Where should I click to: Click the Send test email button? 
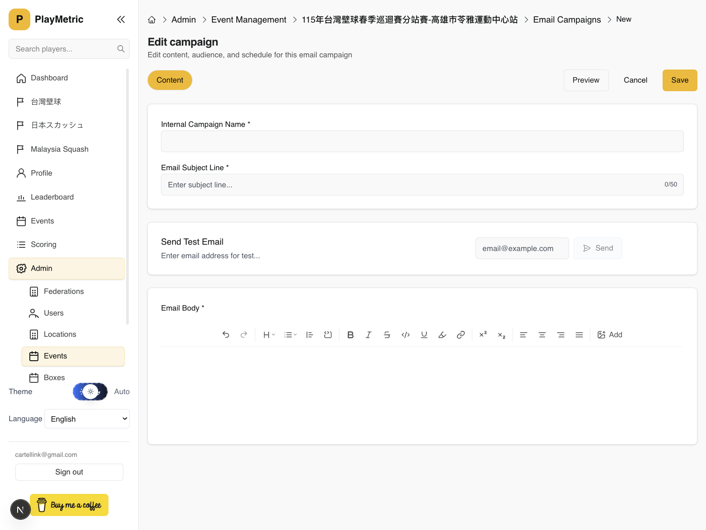coord(598,248)
